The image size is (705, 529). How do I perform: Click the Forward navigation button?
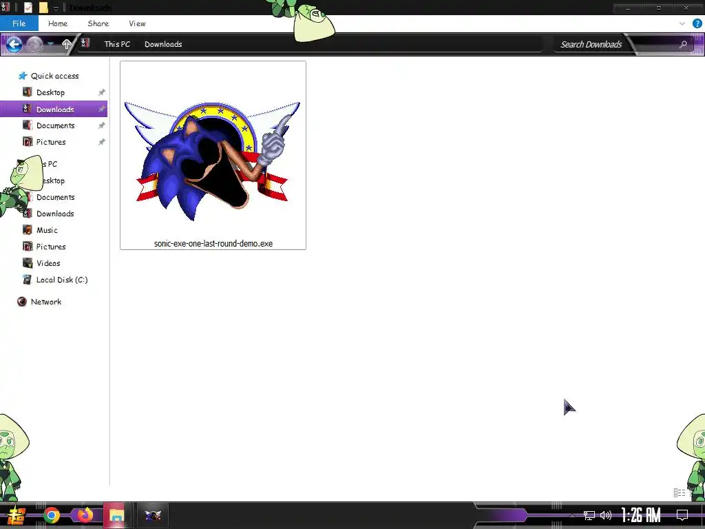tap(34, 44)
